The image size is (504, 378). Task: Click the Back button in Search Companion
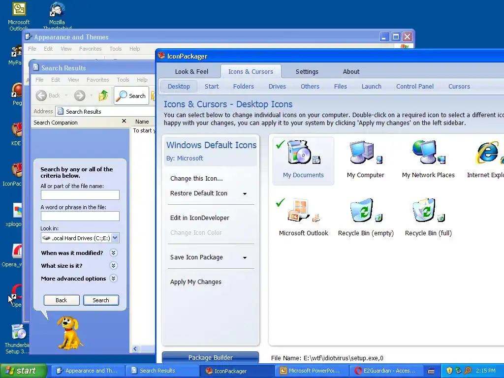click(62, 300)
